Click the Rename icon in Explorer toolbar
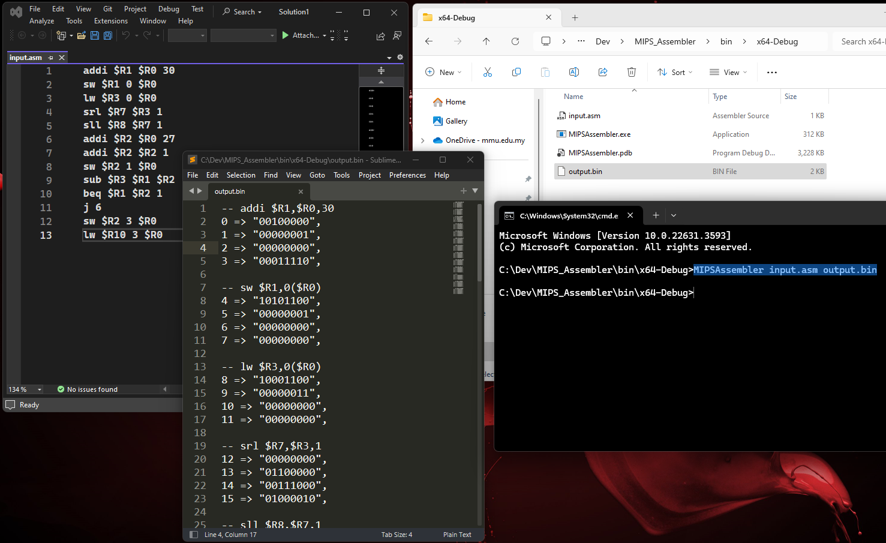 coord(573,72)
